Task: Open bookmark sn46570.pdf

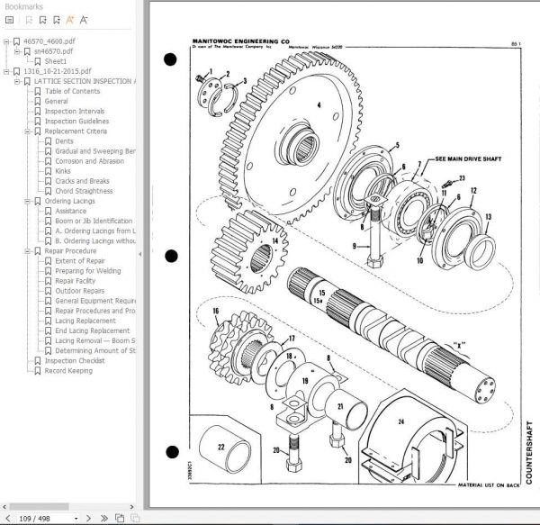Action: [53, 51]
